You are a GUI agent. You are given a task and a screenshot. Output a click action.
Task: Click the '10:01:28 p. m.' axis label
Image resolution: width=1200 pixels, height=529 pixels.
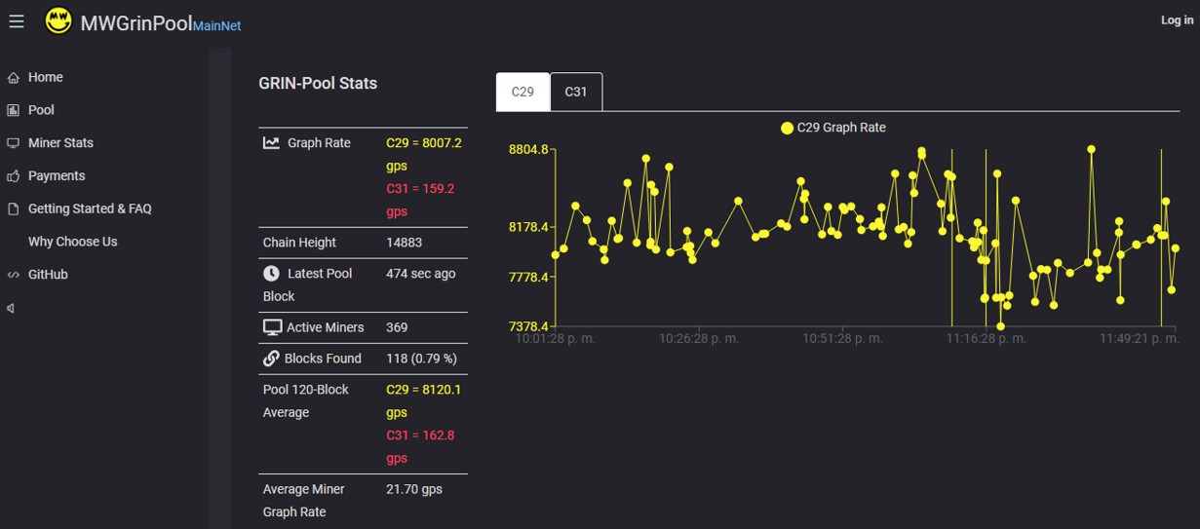click(x=555, y=339)
